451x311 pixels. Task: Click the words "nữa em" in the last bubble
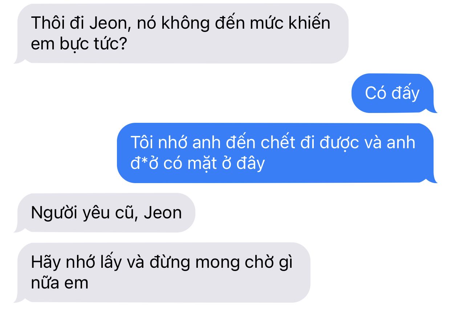click(60, 283)
